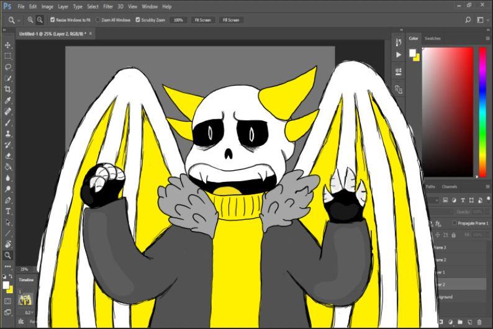Select the Paint Bucket tool

[8, 167]
